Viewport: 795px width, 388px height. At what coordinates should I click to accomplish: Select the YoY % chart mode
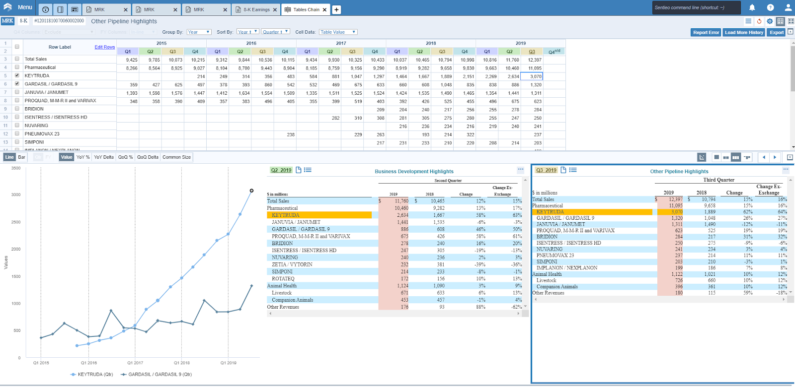click(x=83, y=157)
